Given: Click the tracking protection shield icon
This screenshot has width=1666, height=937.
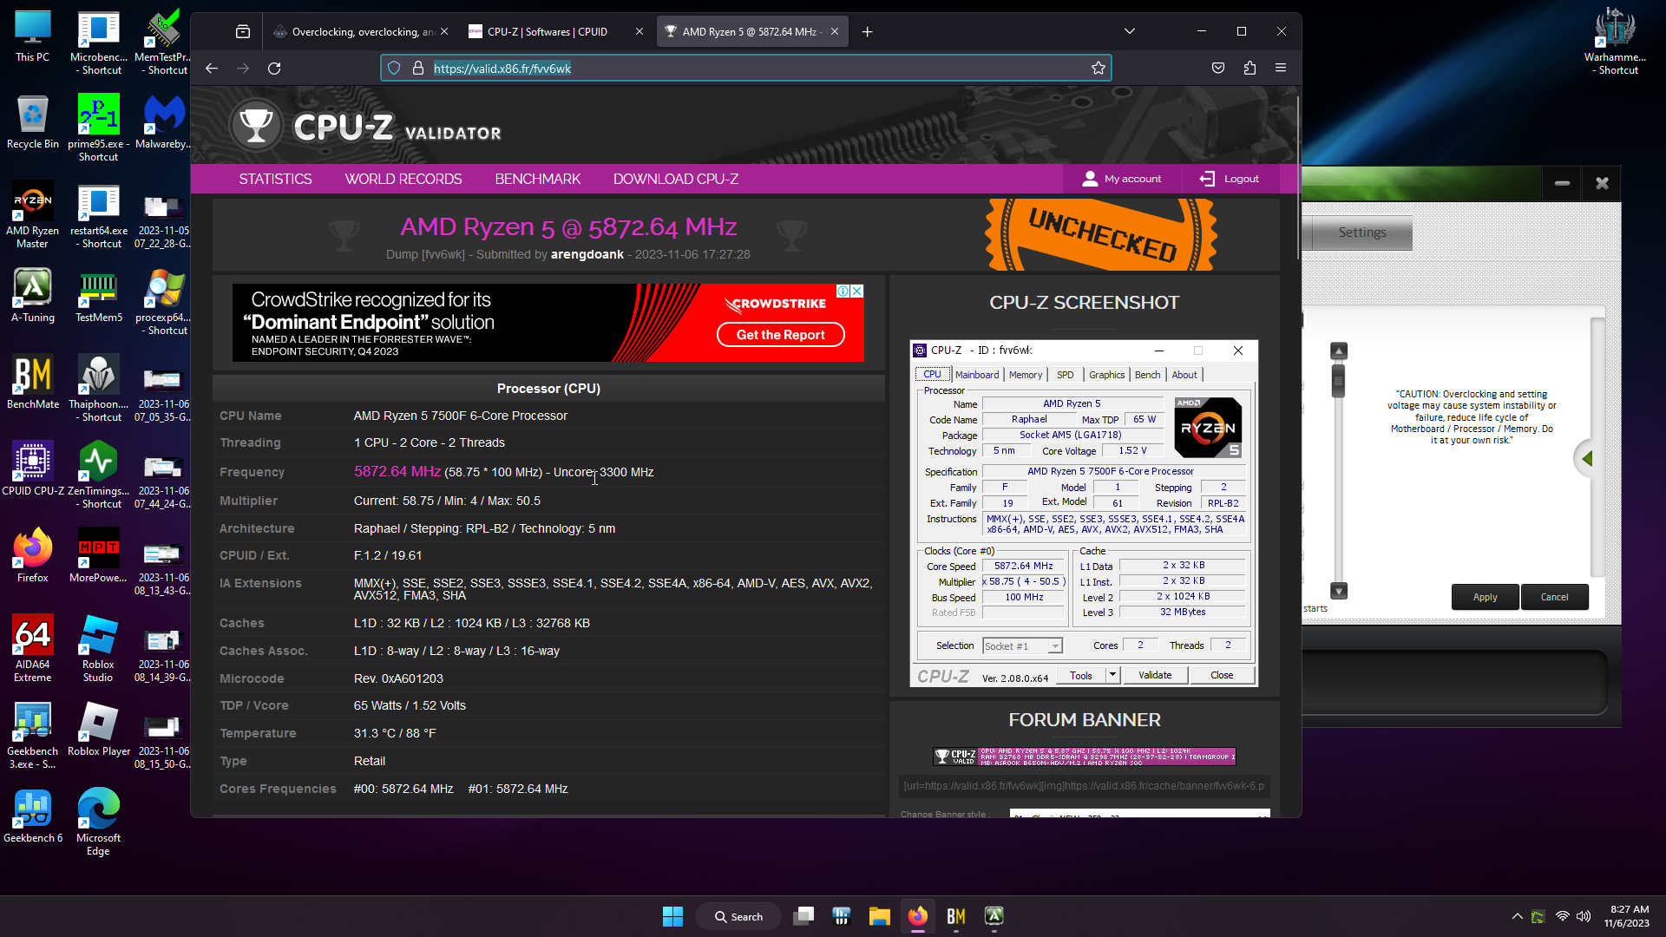Looking at the screenshot, I should [x=394, y=68].
